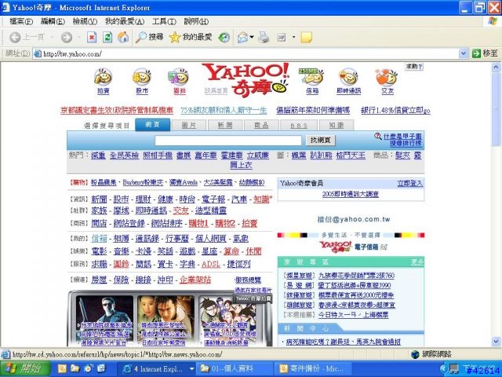Open the 檢視(V) View menu
This screenshot has height=377, width=502.
[85, 21]
